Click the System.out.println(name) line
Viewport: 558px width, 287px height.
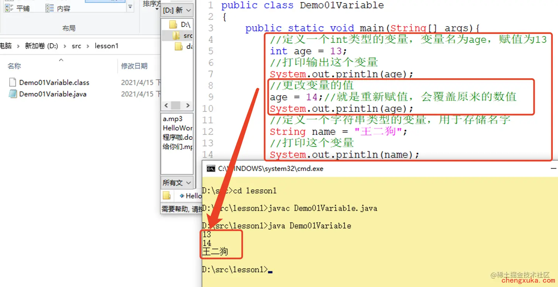pyautogui.click(x=344, y=155)
